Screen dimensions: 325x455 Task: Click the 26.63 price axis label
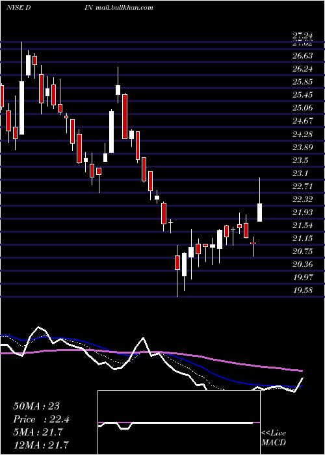pos(302,55)
